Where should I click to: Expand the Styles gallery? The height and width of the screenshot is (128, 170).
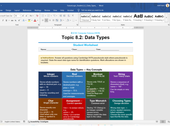[166, 18]
